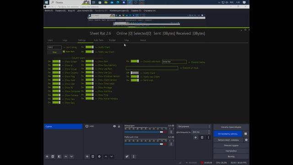Switch to the Builder tab in Sheet Rat

112,40
